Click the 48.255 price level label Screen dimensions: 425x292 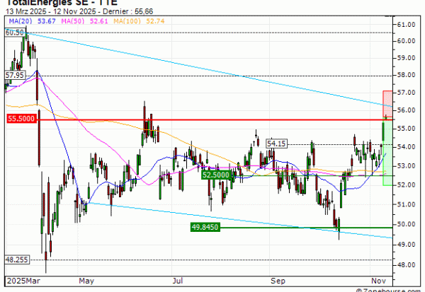tap(17, 259)
